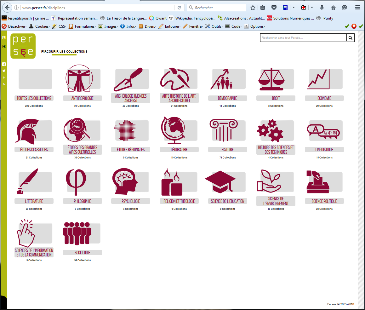
Task: Select the Études classiques helmet icon
Action: pyautogui.click(x=27, y=132)
